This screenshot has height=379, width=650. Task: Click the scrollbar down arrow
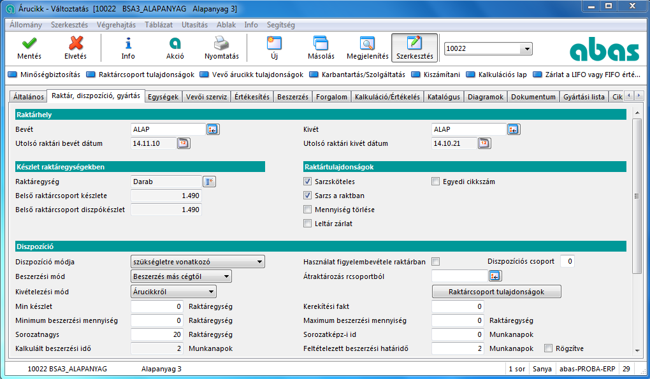pos(637,351)
